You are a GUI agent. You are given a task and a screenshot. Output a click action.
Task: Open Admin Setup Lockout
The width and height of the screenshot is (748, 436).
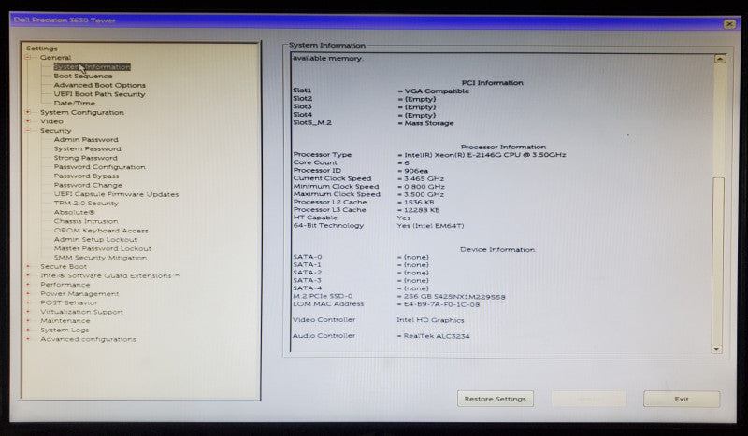coord(95,240)
